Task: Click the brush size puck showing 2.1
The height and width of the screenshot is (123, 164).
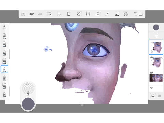Action: pos(28,88)
